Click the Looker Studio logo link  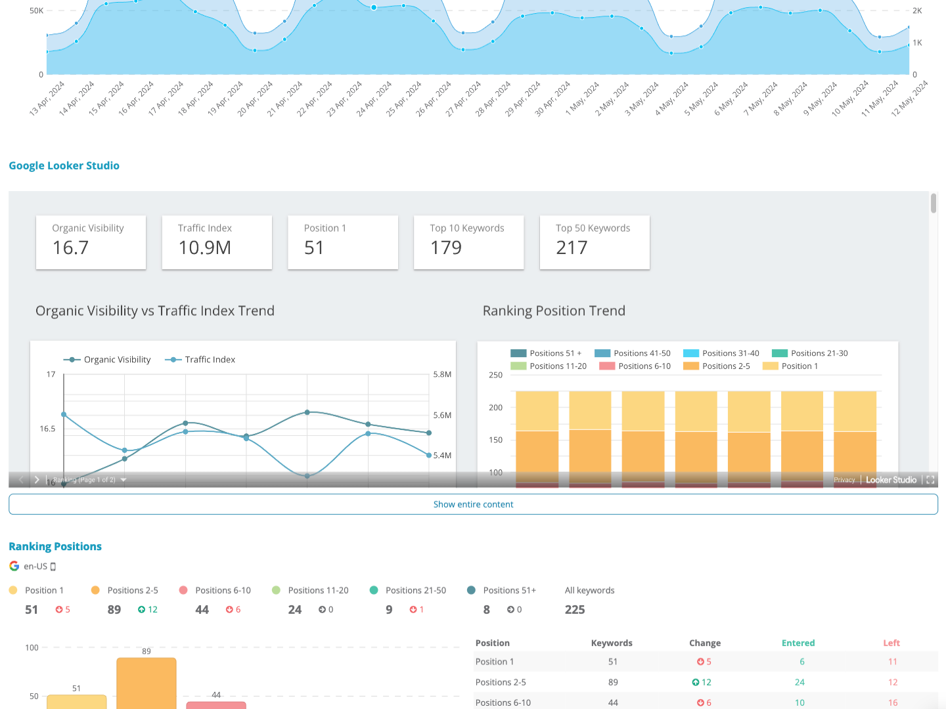click(x=891, y=480)
